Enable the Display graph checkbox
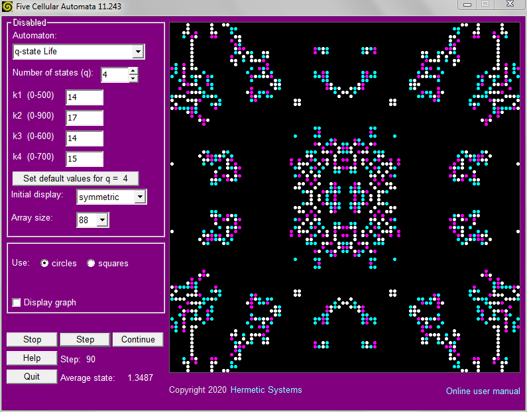This screenshot has height=412, width=527. point(16,302)
